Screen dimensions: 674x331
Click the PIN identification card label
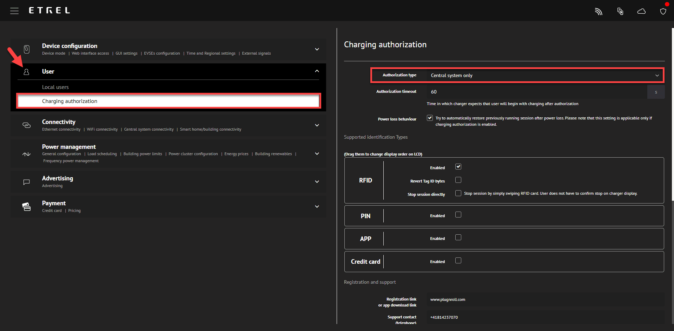[x=365, y=216]
